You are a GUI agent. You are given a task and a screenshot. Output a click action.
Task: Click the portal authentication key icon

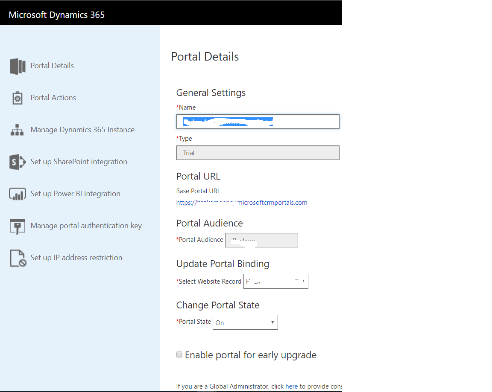pyautogui.click(x=18, y=226)
